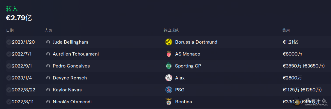Click the checkmark circle for 2023/1/20 transfer
This screenshot has width=331, height=109.
(x=9, y=42)
